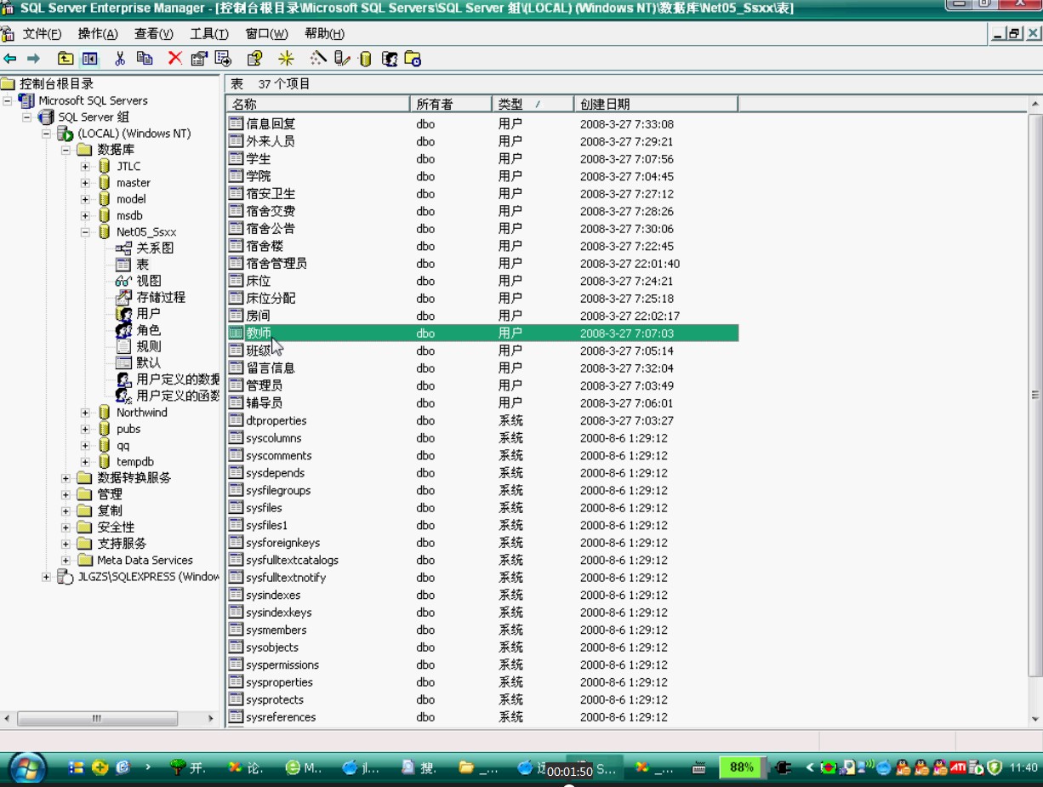The width and height of the screenshot is (1043, 787).
Task: Sort by 创建日期 column header
Action: click(656, 104)
